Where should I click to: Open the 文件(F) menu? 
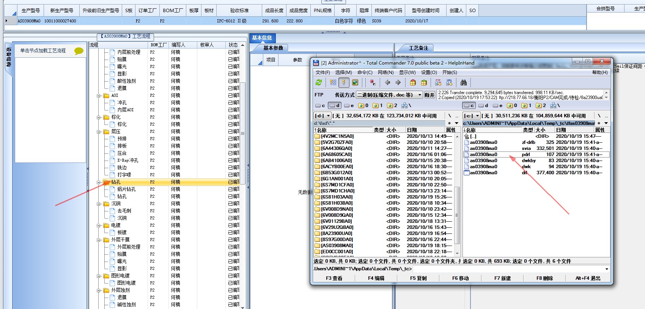click(322, 73)
